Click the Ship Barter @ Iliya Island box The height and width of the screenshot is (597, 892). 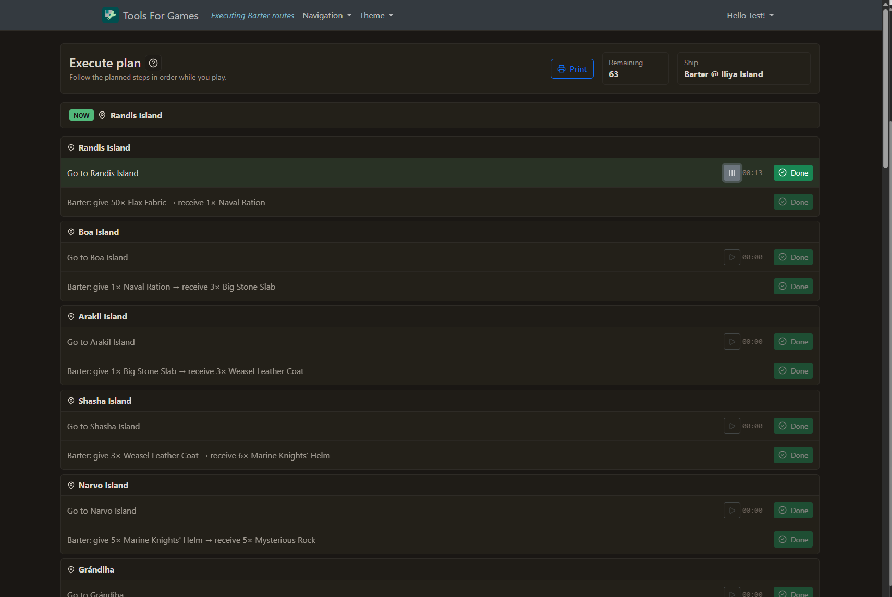pos(743,68)
